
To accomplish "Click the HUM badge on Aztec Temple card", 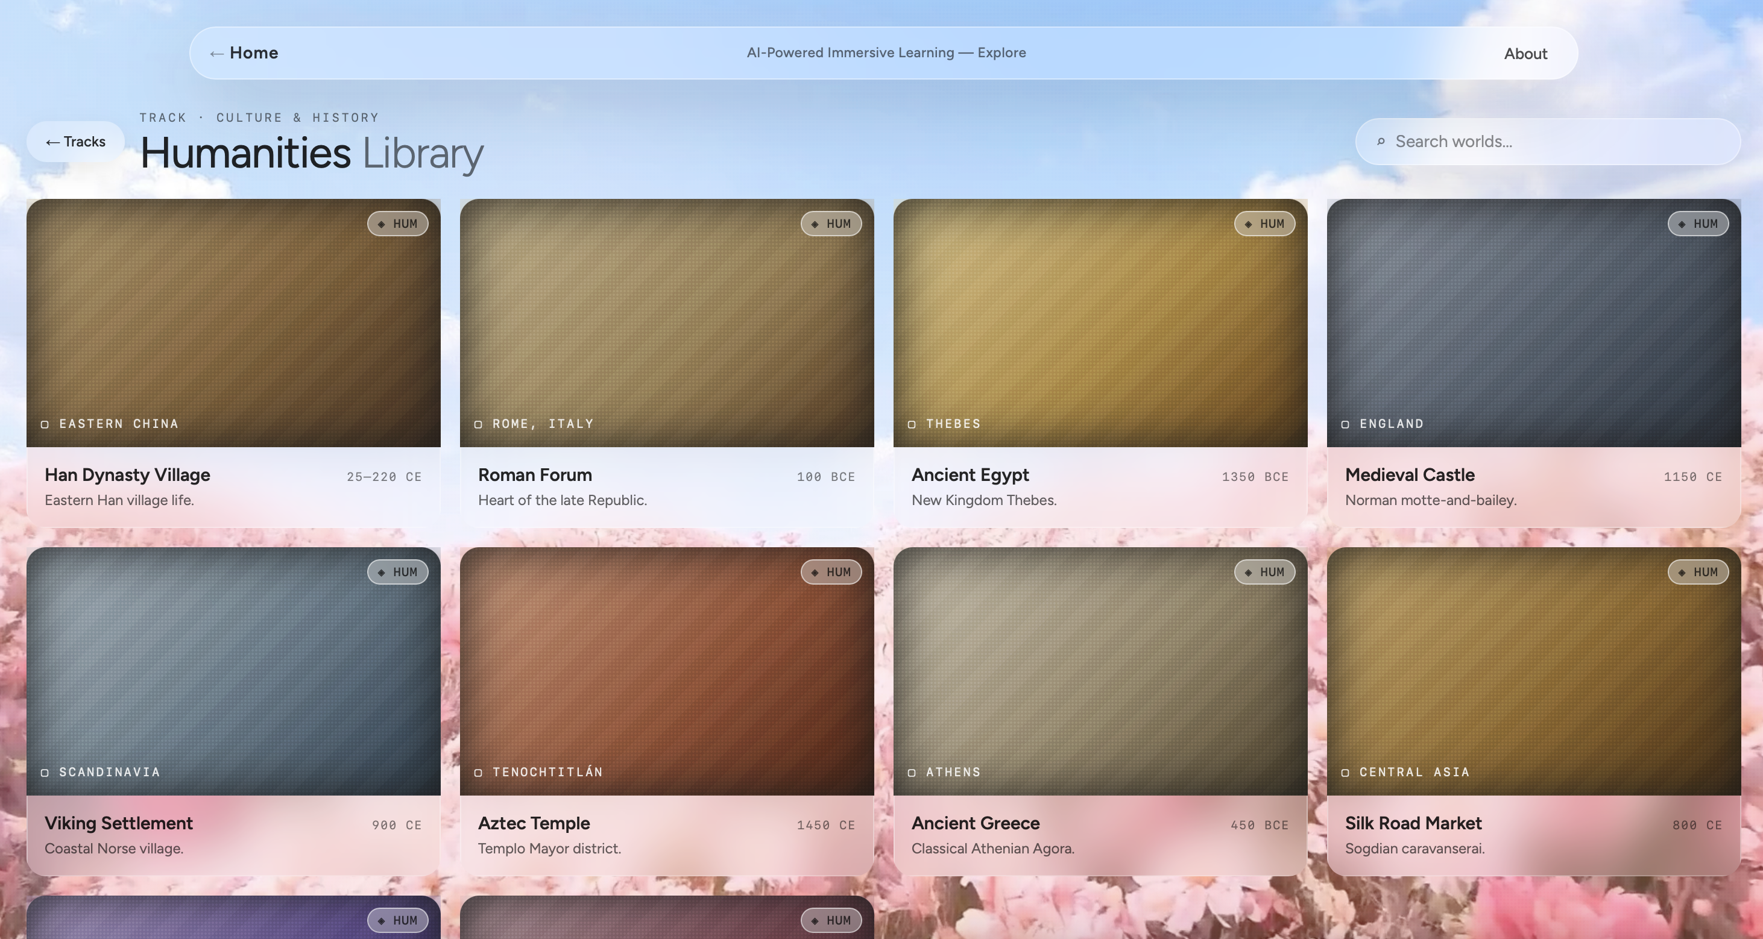I will pos(831,572).
